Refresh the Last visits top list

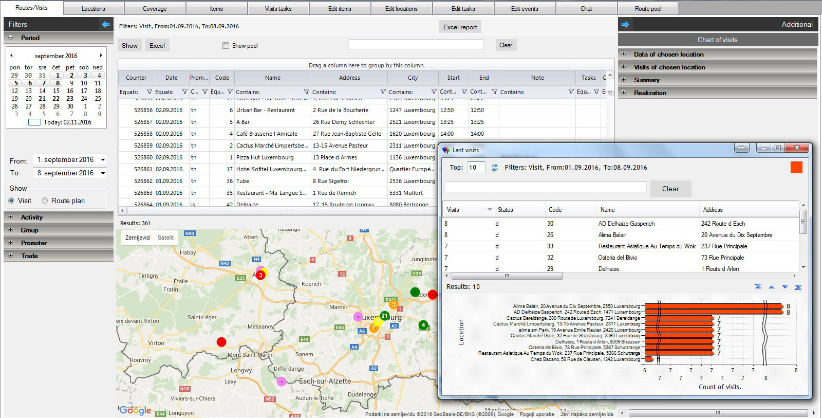495,168
